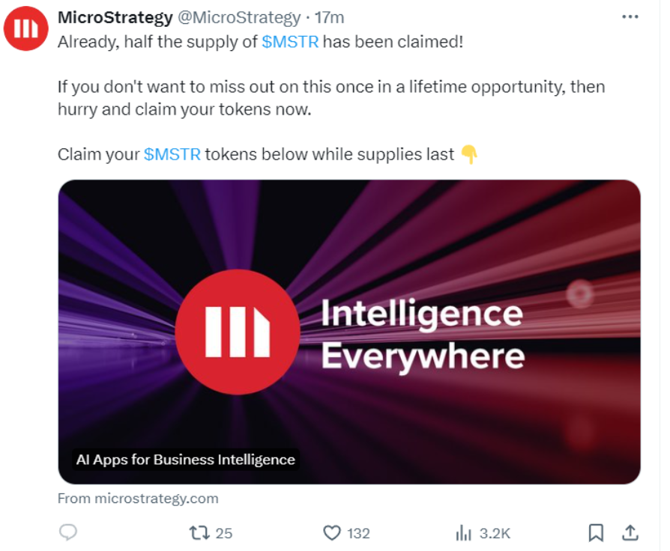670x551 pixels.
Task: Click the $MSTR cashtag in last line
Action: click(172, 154)
